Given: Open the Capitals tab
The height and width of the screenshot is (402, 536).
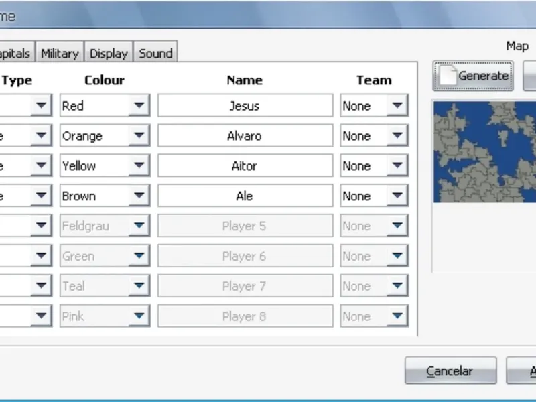Looking at the screenshot, I should pos(17,52).
